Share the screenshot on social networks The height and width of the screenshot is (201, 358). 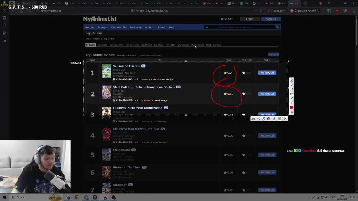click(259, 119)
